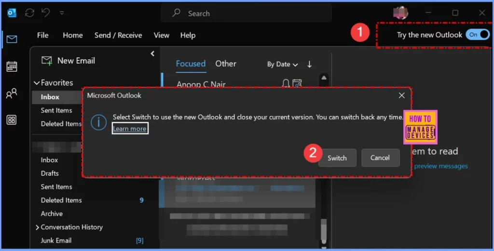Minimize the Outlook window

(428, 13)
